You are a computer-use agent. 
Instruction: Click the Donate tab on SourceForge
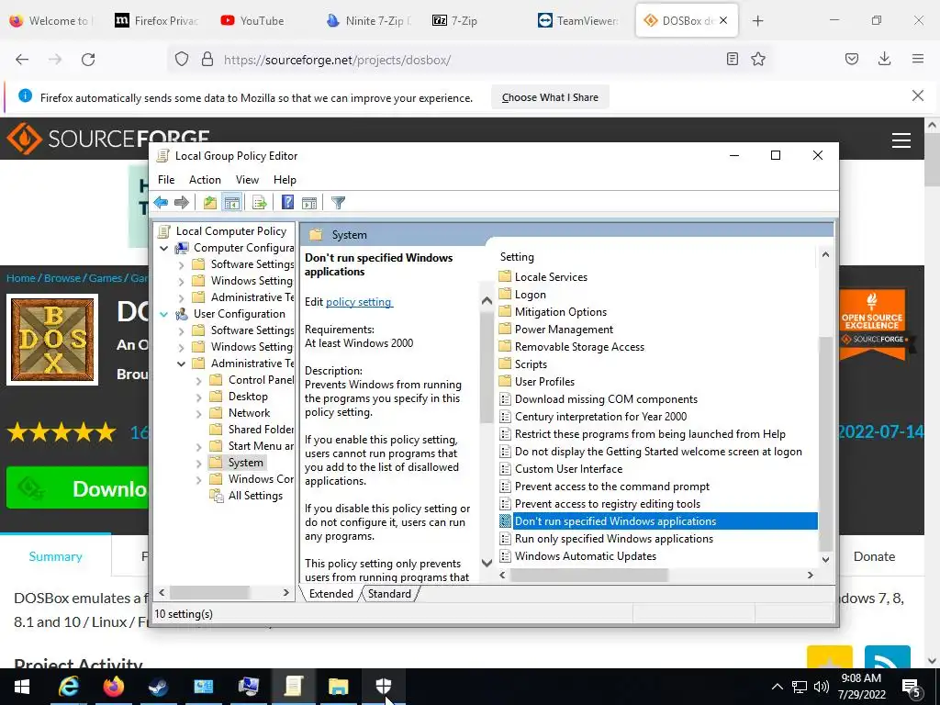click(x=874, y=556)
